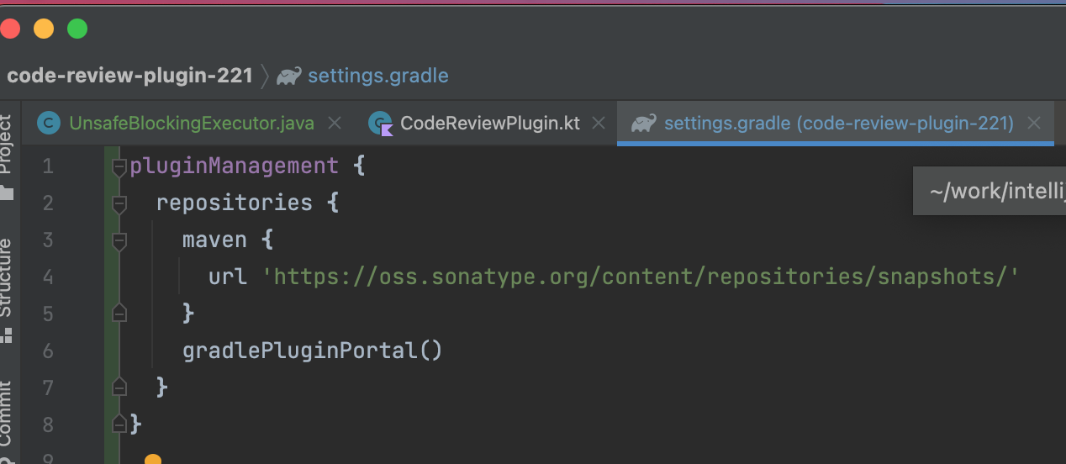Click the Project folder icon in sidebar
This screenshot has height=464, width=1066.
point(7,192)
